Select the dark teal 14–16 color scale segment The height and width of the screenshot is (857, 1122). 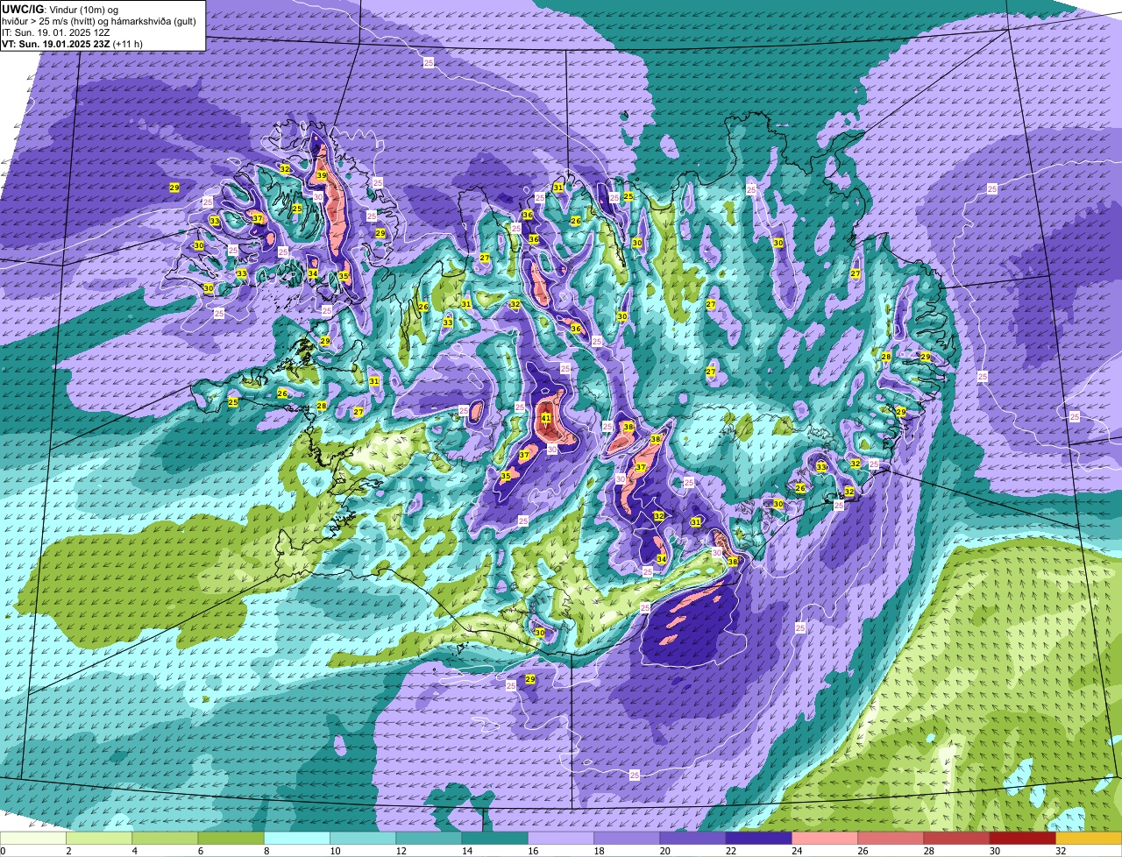(495, 838)
